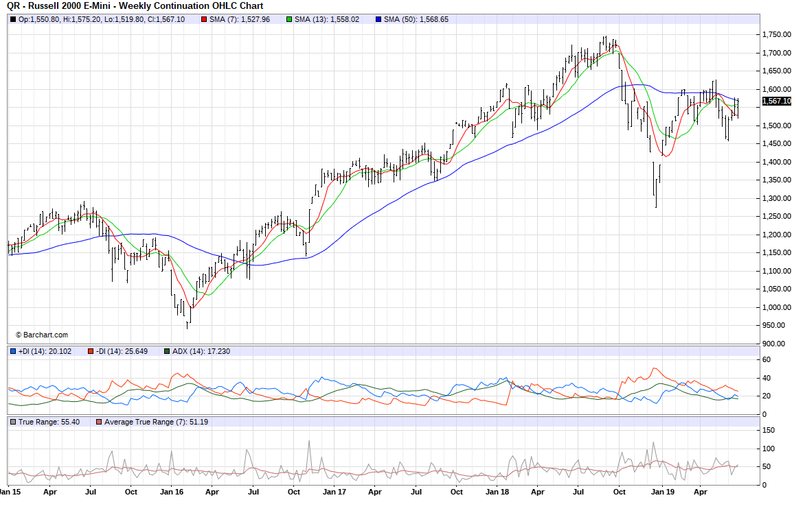Click the gray True Range legend swatch
The height and width of the screenshot is (513, 794).
[13, 422]
